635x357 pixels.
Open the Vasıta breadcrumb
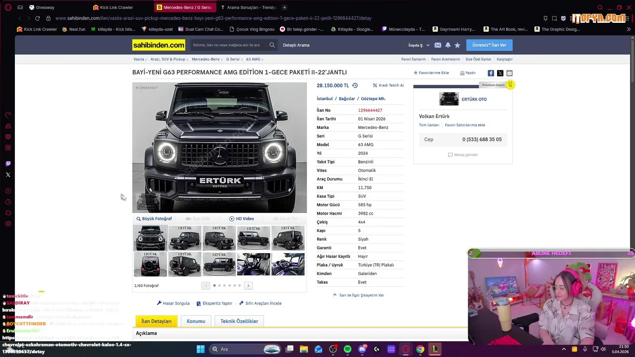point(138,59)
